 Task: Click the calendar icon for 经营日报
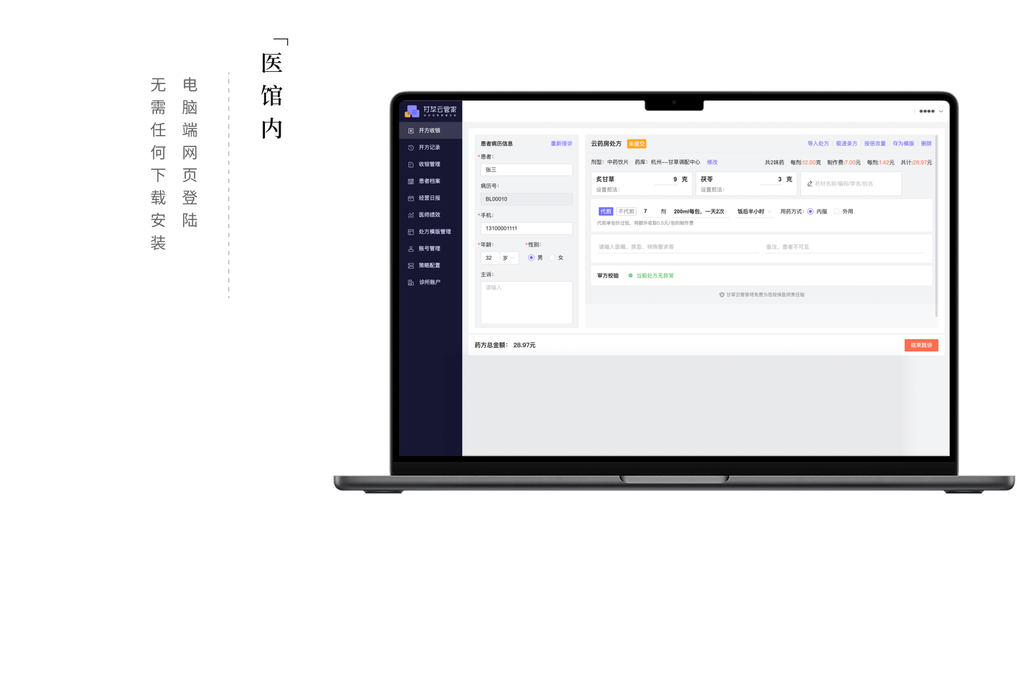[411, 198]
